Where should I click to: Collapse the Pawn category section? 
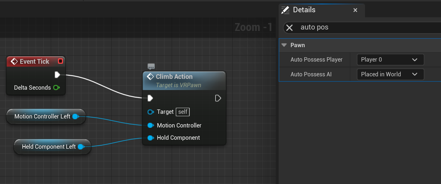[x=284, y=45]
